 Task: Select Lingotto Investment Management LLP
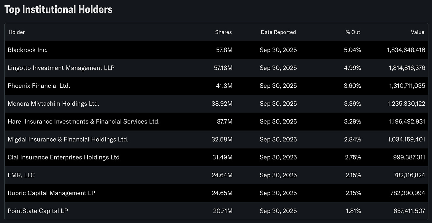pos(61,68)
